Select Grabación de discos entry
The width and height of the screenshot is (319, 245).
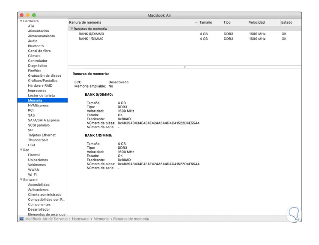tap(45, 76)
